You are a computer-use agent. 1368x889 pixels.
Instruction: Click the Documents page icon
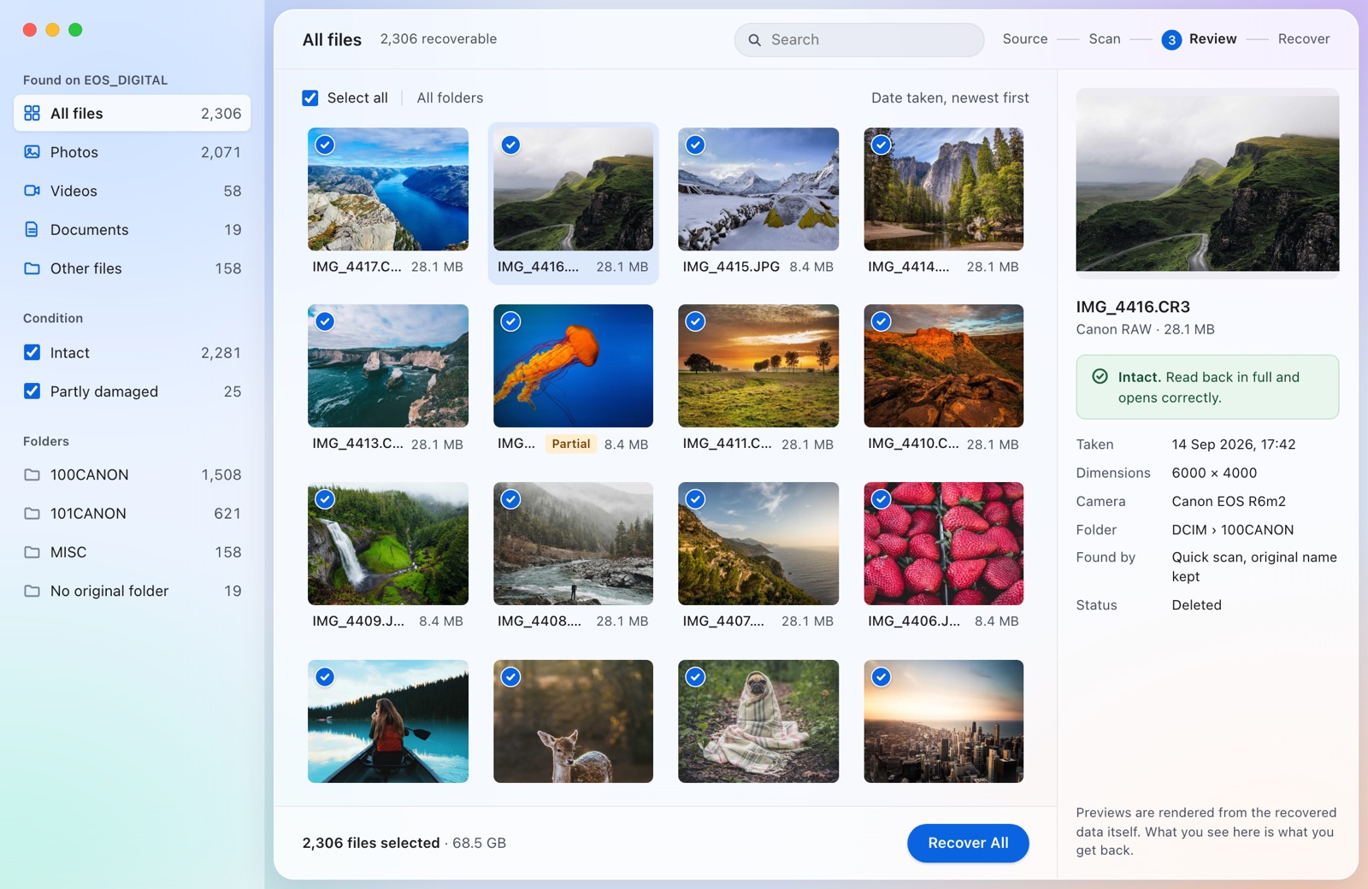pos(32,229)
